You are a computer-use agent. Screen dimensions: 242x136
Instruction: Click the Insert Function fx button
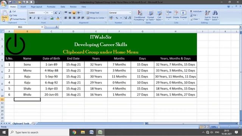(x=56, y=27)
